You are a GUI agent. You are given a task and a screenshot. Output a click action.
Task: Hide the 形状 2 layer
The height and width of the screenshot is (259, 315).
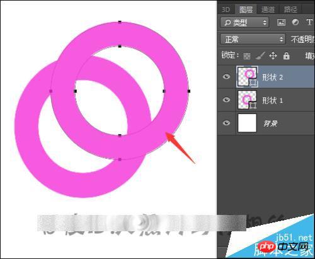click(x=226, y=77)
